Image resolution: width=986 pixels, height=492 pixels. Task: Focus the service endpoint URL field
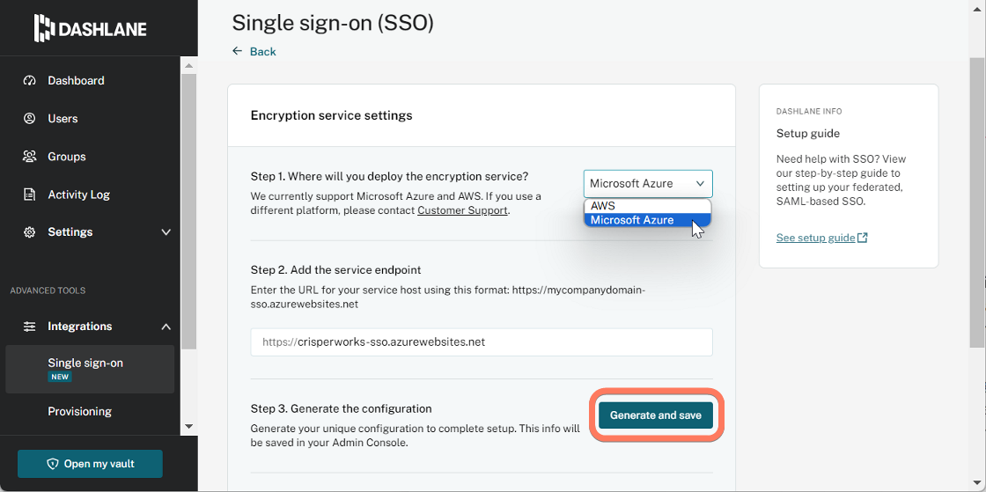tap(481, 341)
